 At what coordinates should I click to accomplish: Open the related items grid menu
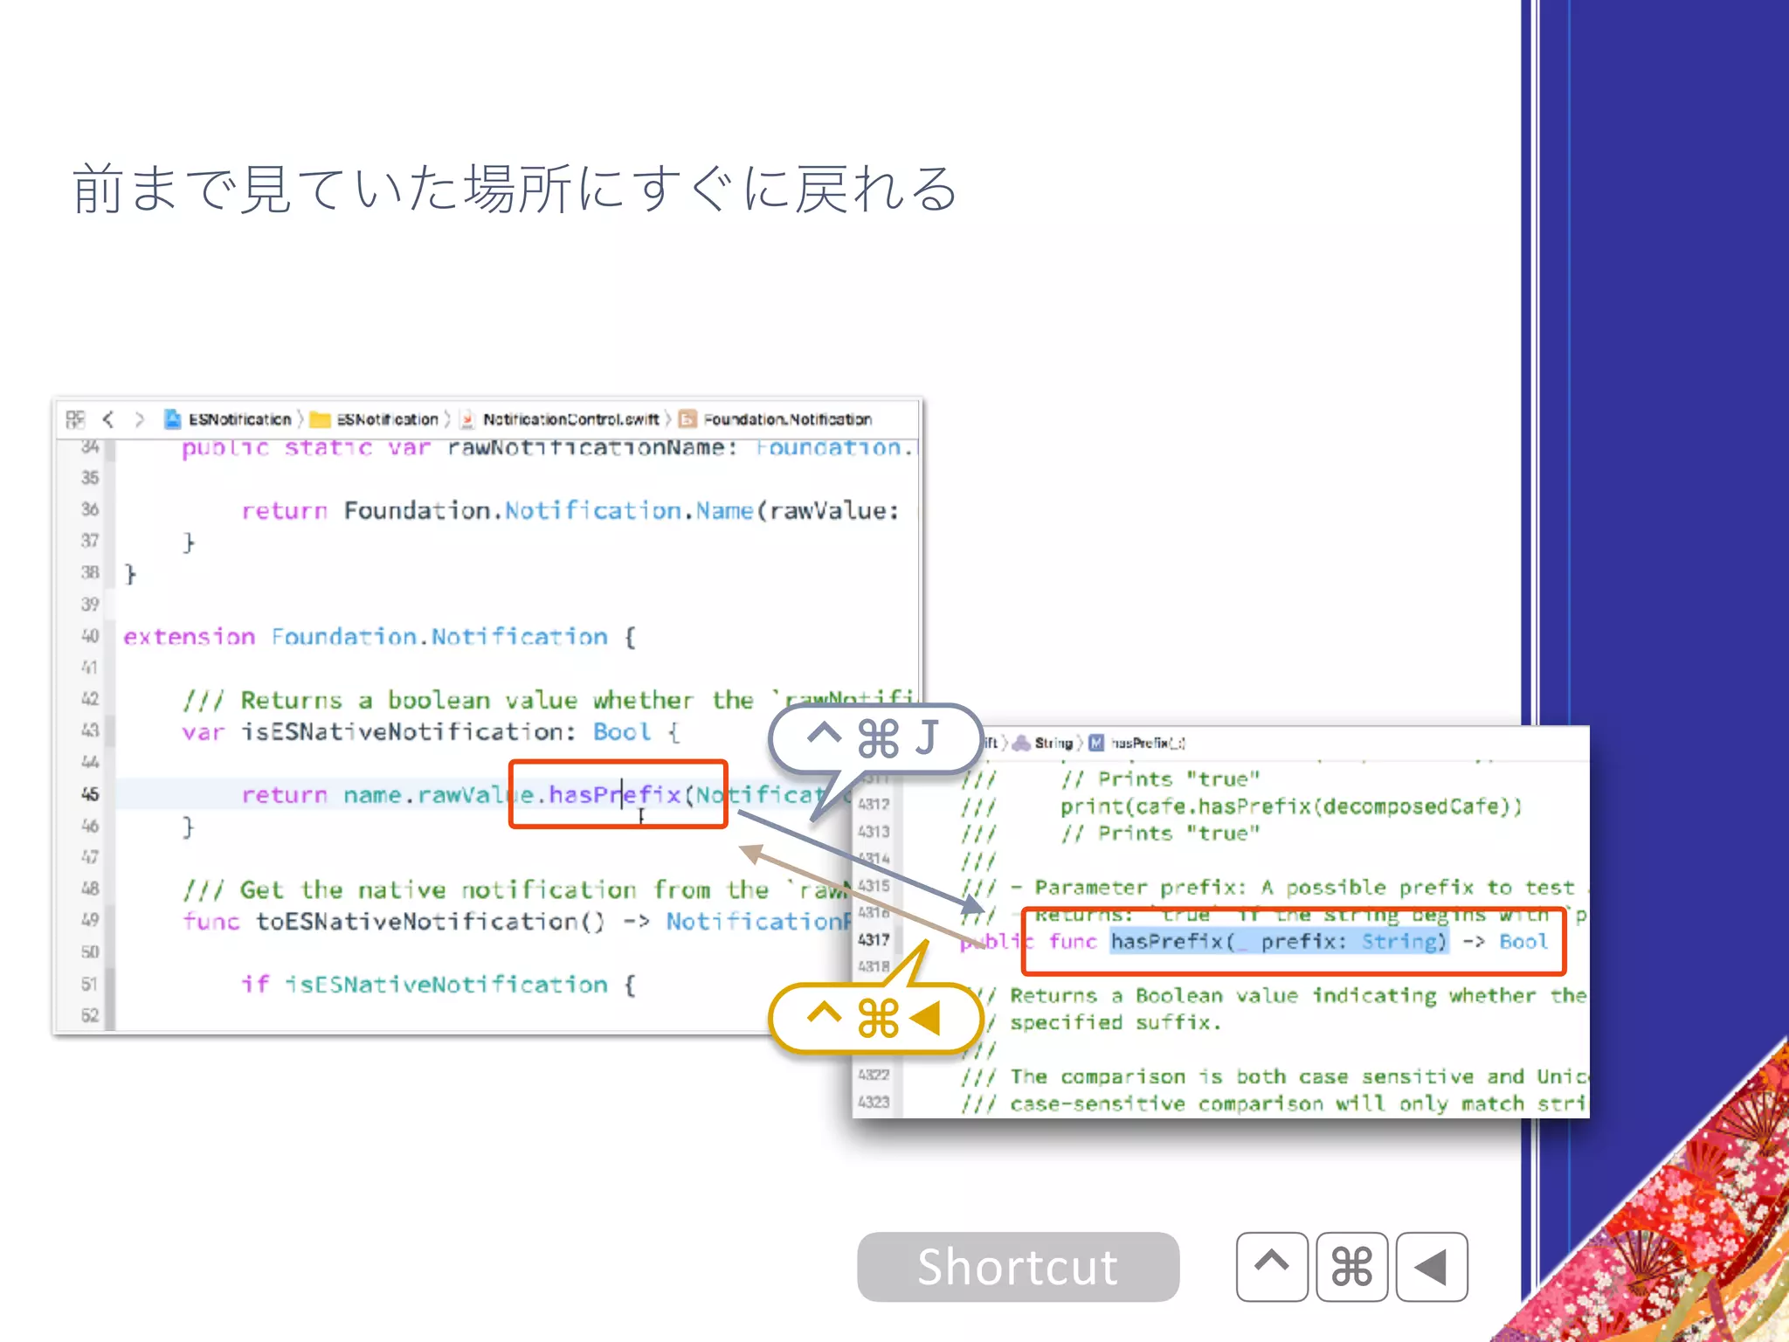(75, 419)
